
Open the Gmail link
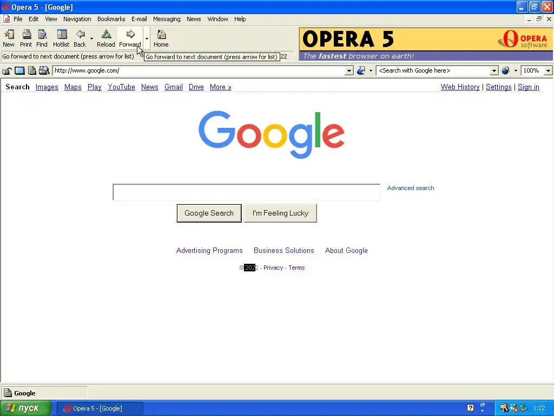click(174, 87)
